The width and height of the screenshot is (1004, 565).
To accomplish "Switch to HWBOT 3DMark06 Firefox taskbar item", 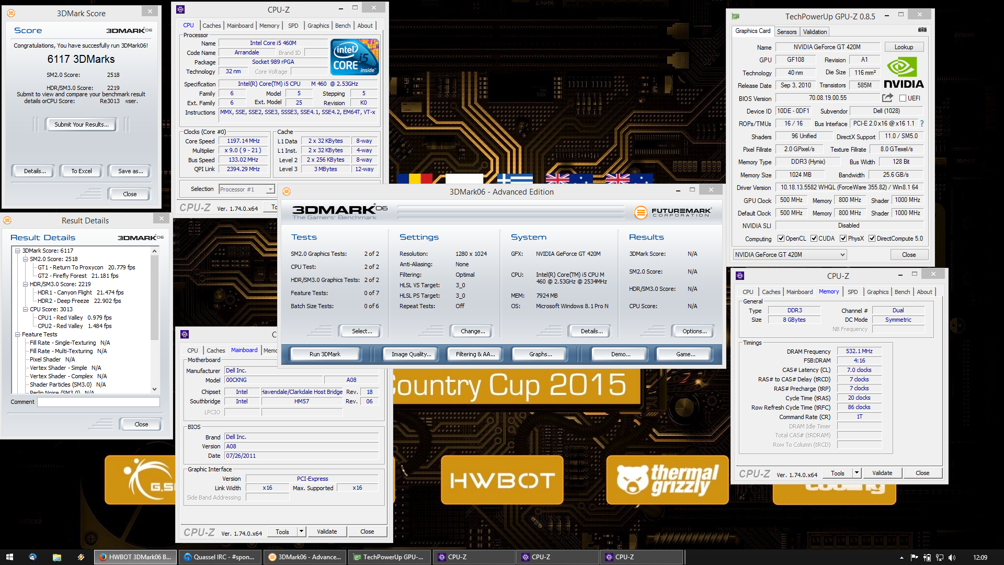I will 135,557.
